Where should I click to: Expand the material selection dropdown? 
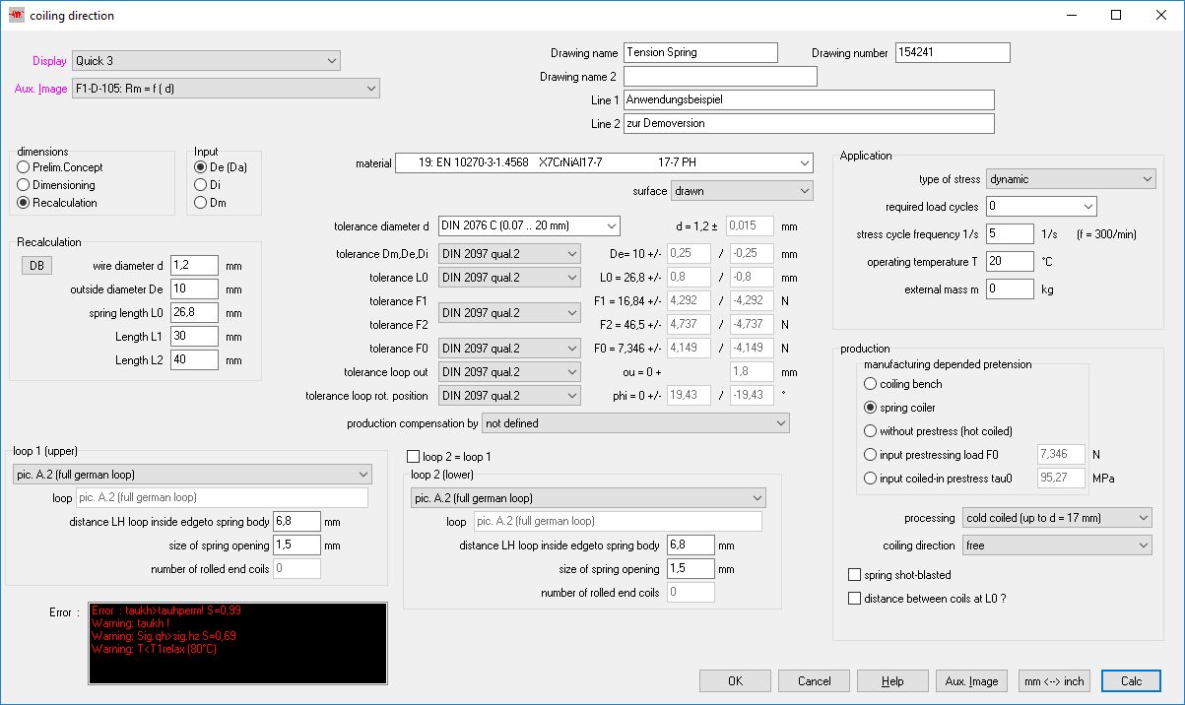pos(603,162)
